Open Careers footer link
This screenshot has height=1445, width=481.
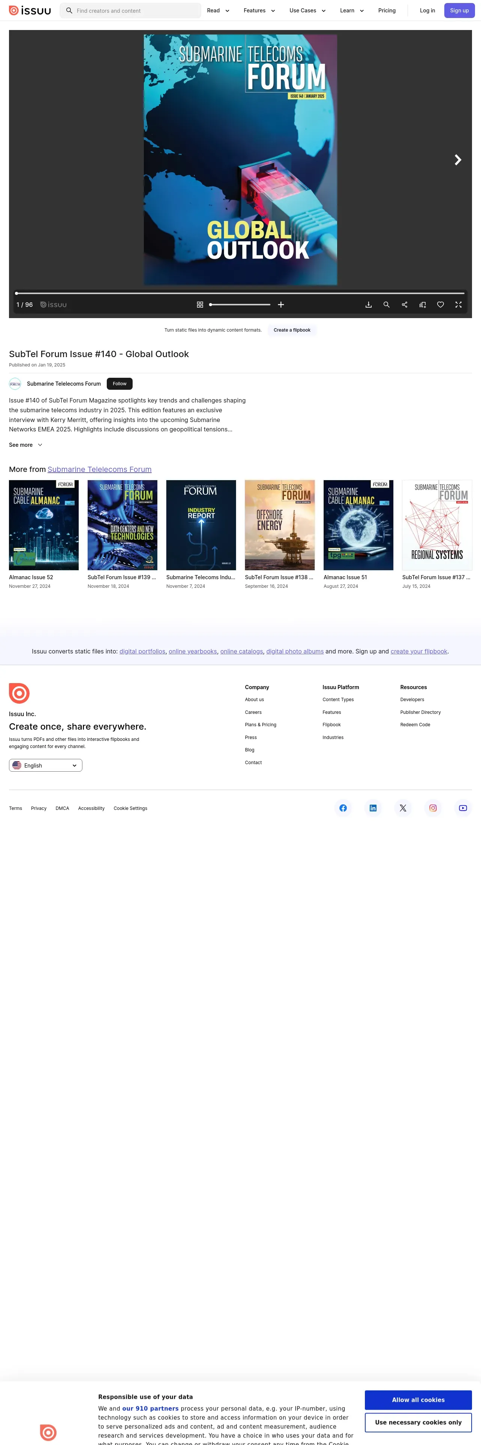(x=253, y=712)
